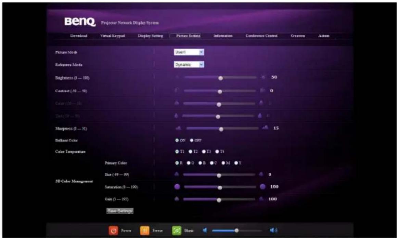Click the volume down speaker icon
The image size is (397, 238).
pyautogui.click(x=205, y=230)
